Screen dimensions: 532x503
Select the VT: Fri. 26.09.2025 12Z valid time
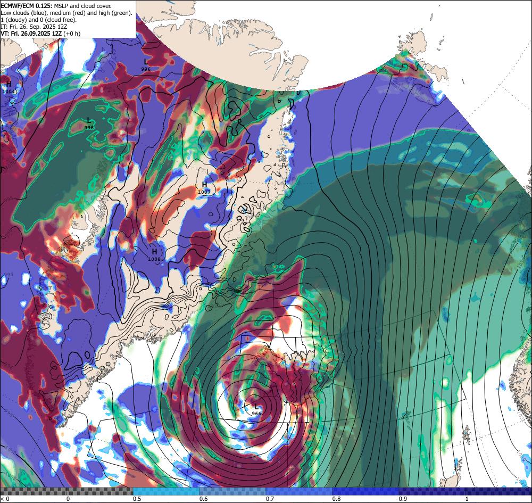click(x=41, y=34)
